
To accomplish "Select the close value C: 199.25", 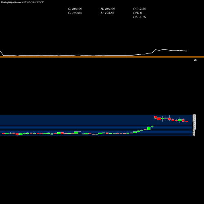I will point(75,13).
